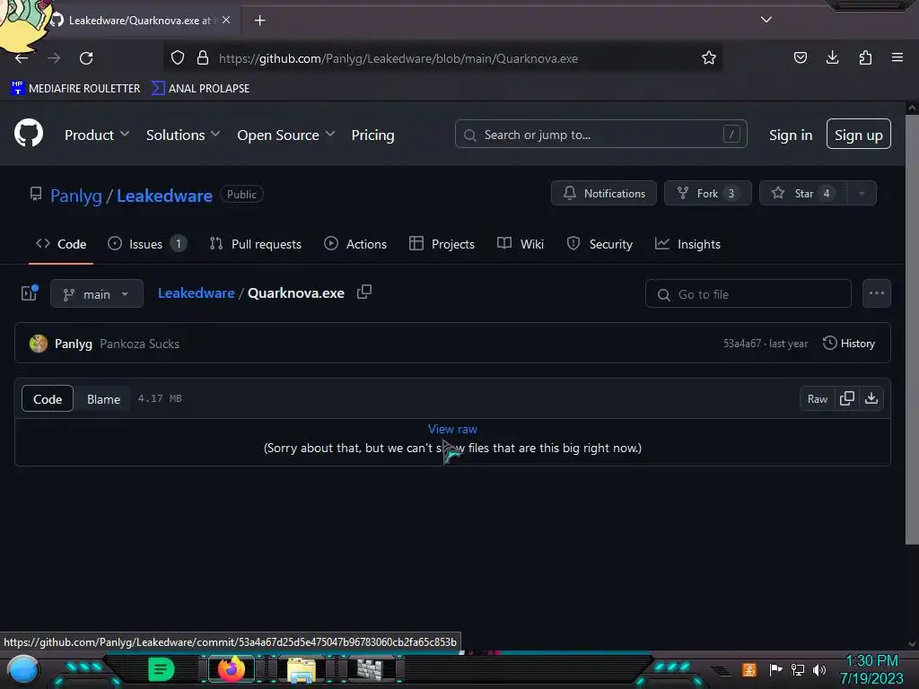Focus the Go to file field
Image resolution: width=919 pixels, height=689 pixels.
[x=748, y=293]
